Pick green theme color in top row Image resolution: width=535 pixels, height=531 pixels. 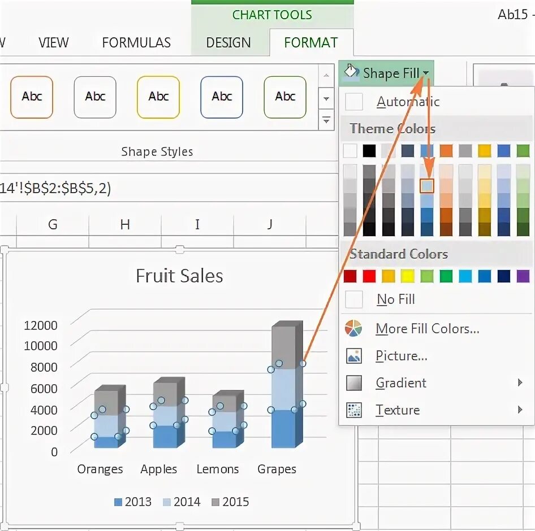coord(523,151)
